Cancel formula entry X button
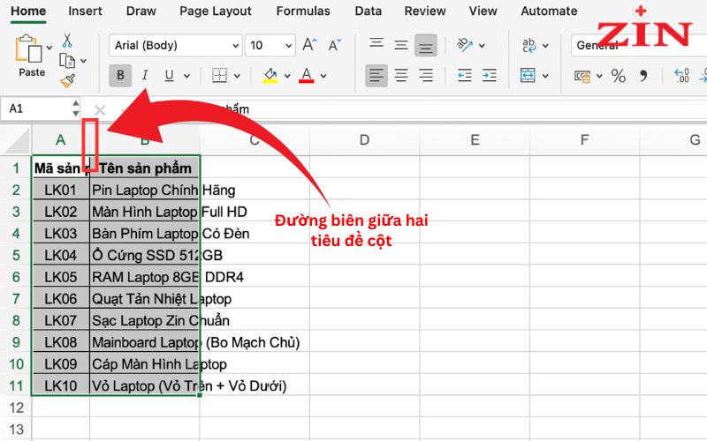This screenshot has width=707, height=441. (x=100, y=109)
